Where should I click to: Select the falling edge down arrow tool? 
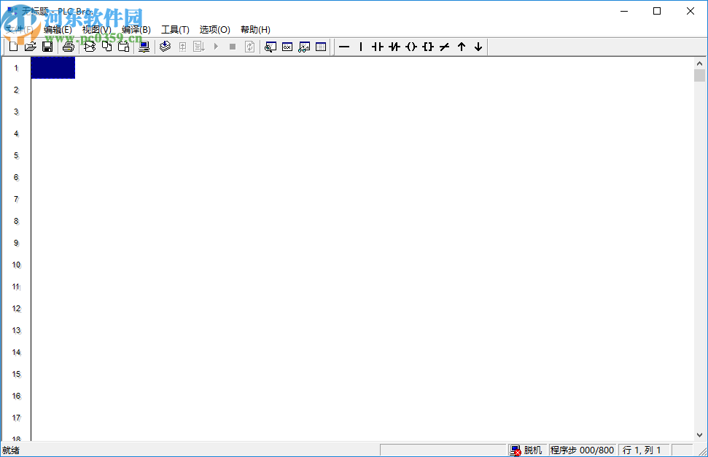[x=478, y=47]
